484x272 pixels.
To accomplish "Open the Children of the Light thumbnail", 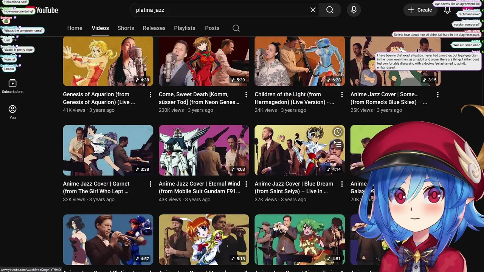I will pyautogui.click(x=300, y=61).
